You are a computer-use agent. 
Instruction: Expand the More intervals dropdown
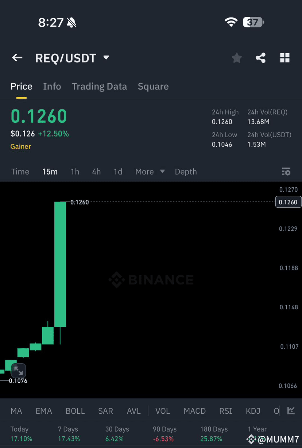[150, 172]
